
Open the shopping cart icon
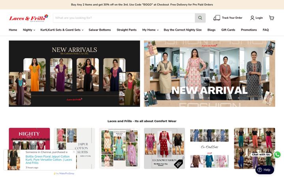271,18
